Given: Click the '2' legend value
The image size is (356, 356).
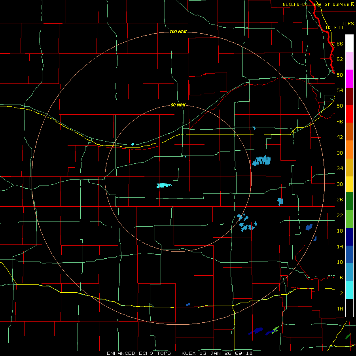Looking at the screenshot, I should pyautogui.click(x=341, y=294).
